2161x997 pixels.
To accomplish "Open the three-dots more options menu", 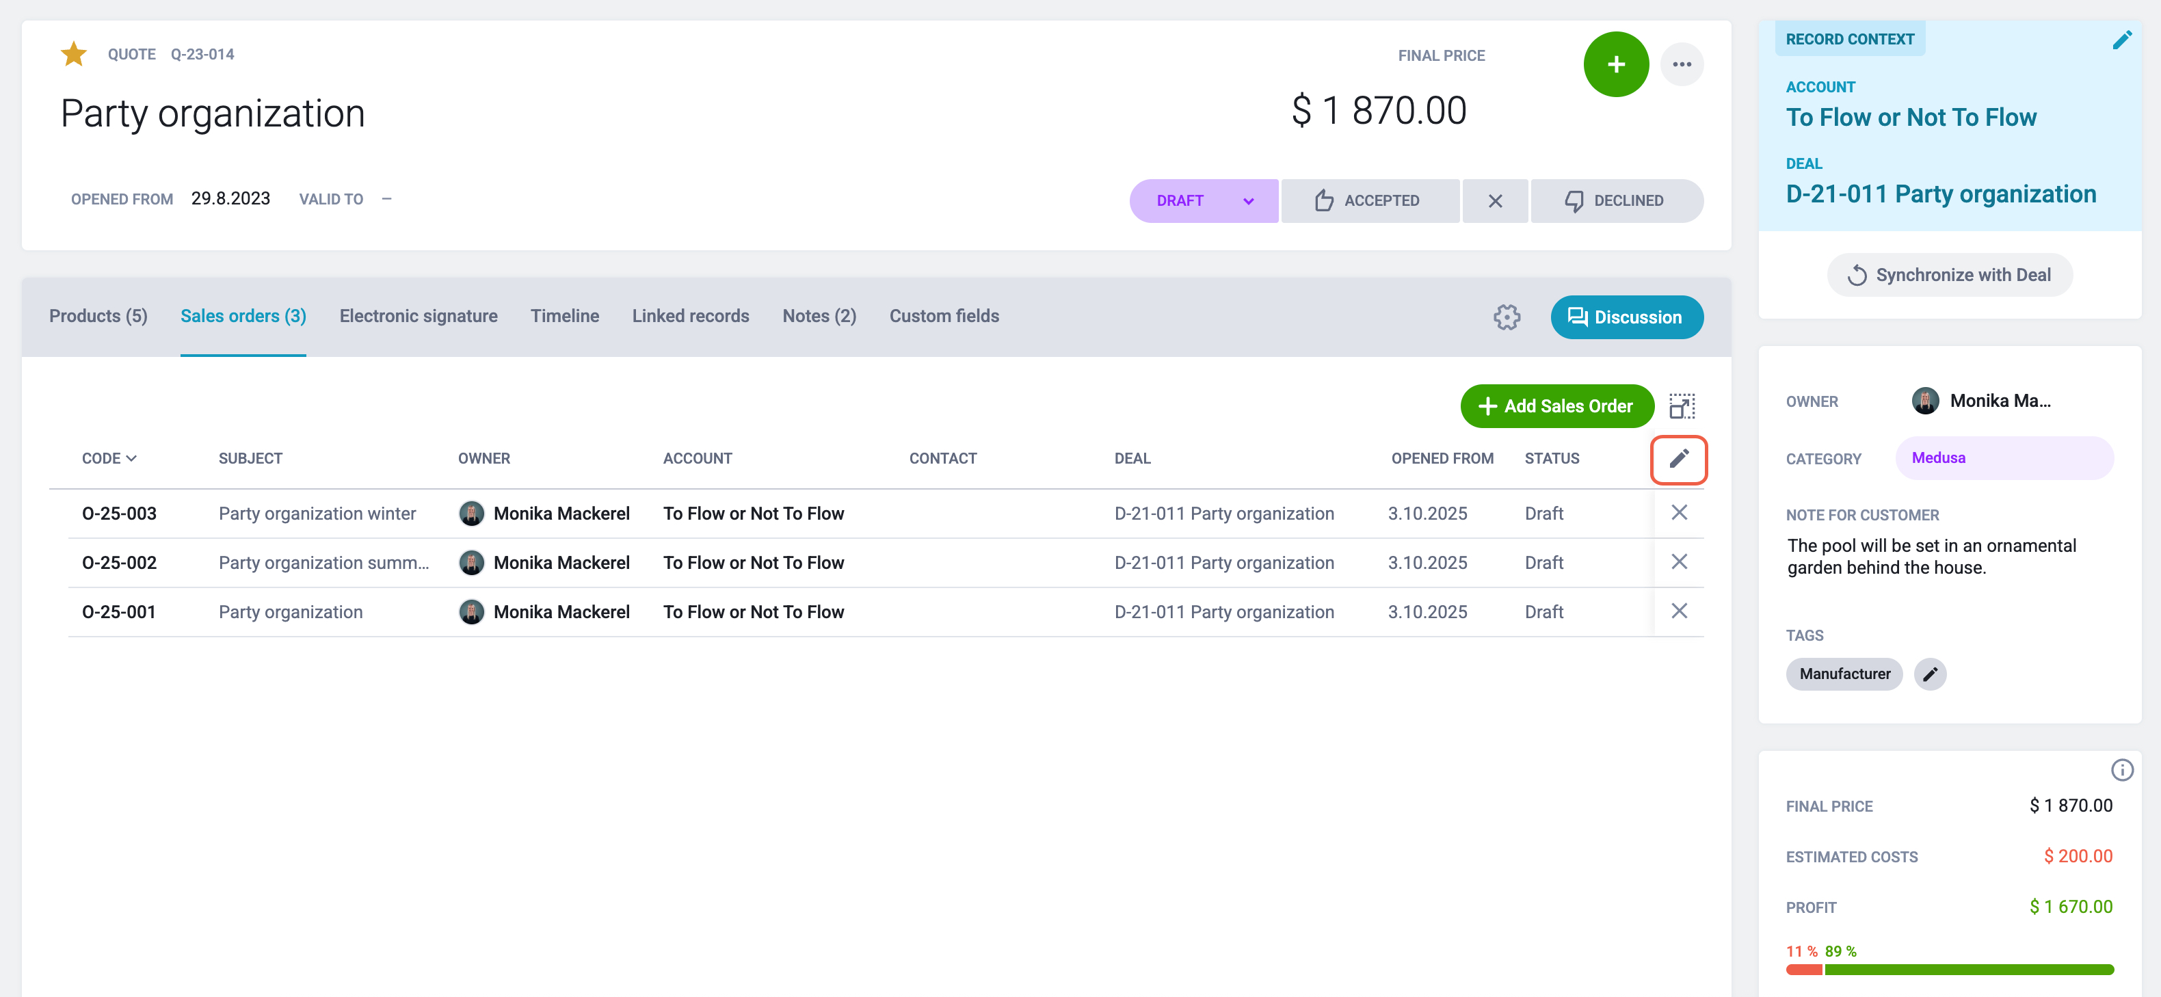I will (x=1681, y=64).
